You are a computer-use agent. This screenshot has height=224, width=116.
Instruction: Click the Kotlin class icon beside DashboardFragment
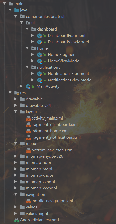point(40,36)
